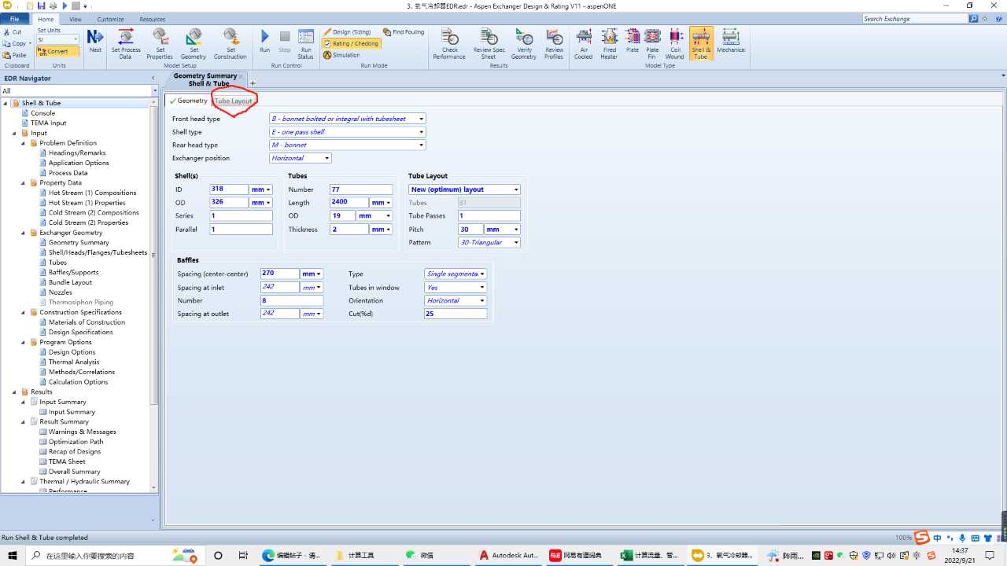Screen dimensions: 1007x566
Task: Collapse the Property Data tree node
Action: [24, 182]
